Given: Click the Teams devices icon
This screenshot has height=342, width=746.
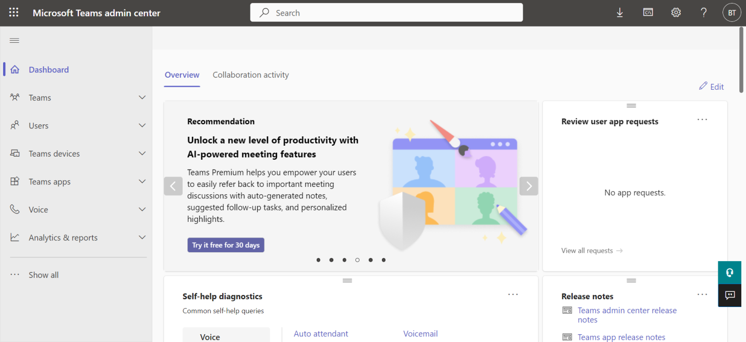Looking at the screenshot, I should tap(15, 154).
